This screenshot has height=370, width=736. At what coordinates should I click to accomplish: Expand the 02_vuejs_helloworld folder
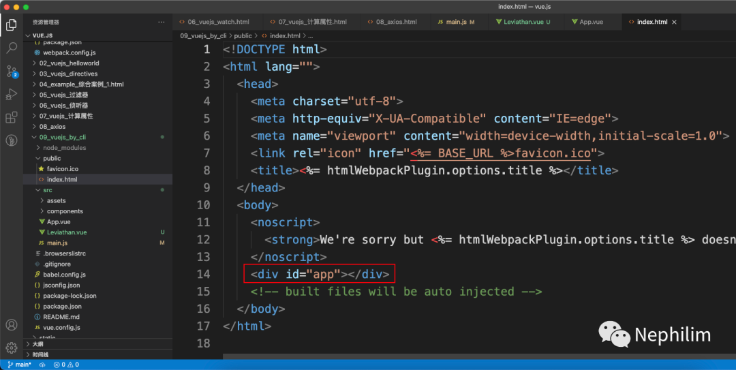point(69,63)
